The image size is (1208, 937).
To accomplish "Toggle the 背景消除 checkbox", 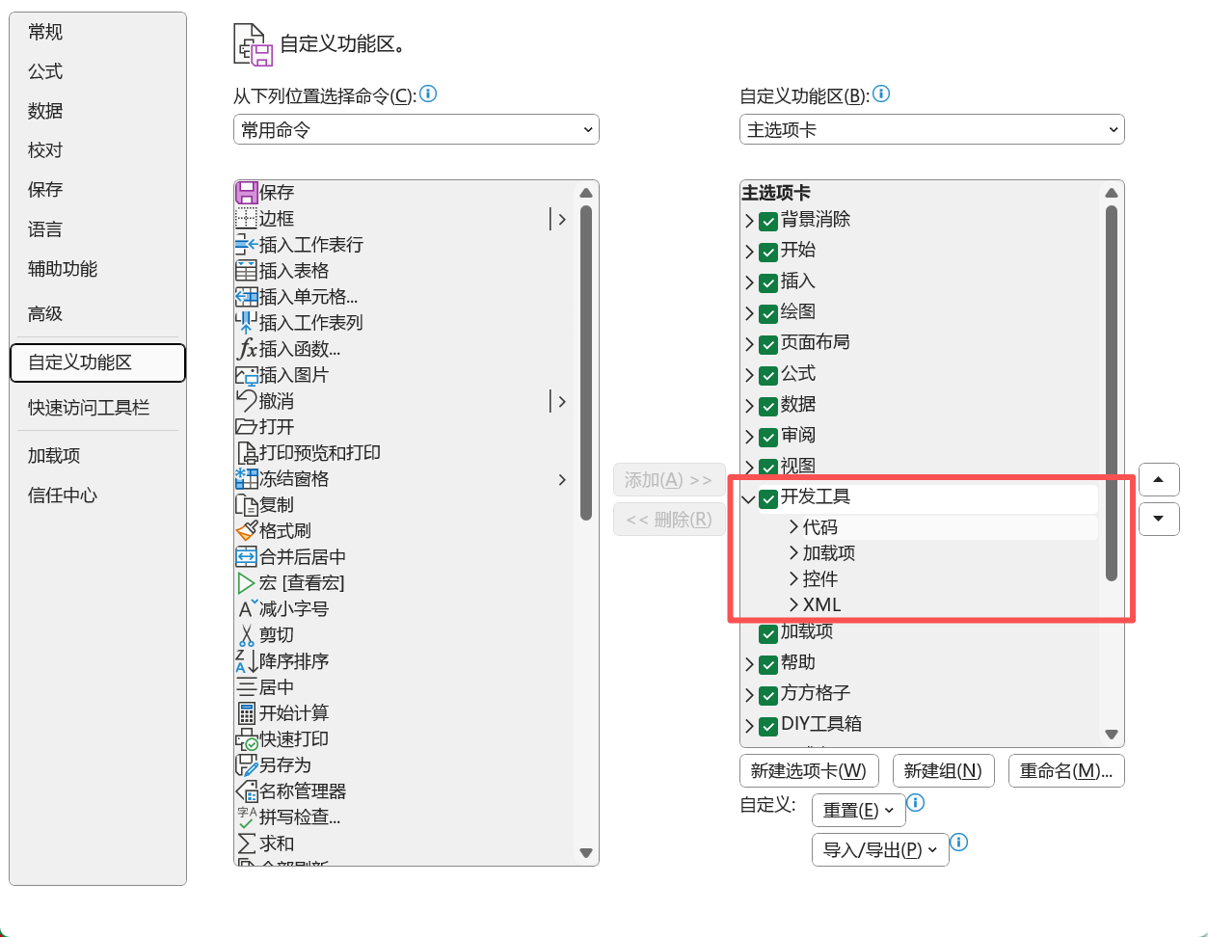I will 768,222.
